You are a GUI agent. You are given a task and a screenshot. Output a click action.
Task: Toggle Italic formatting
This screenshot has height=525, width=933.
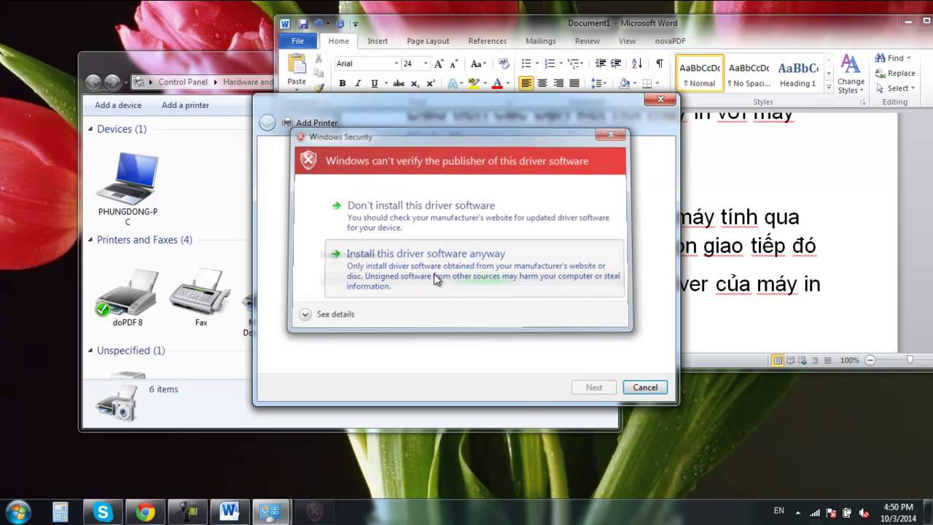tap(359, 83)
